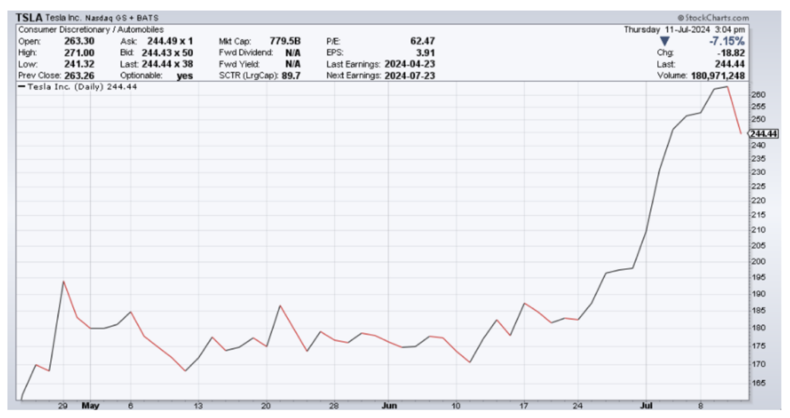Click the Last value 244.44 x 38

[167, 65]
